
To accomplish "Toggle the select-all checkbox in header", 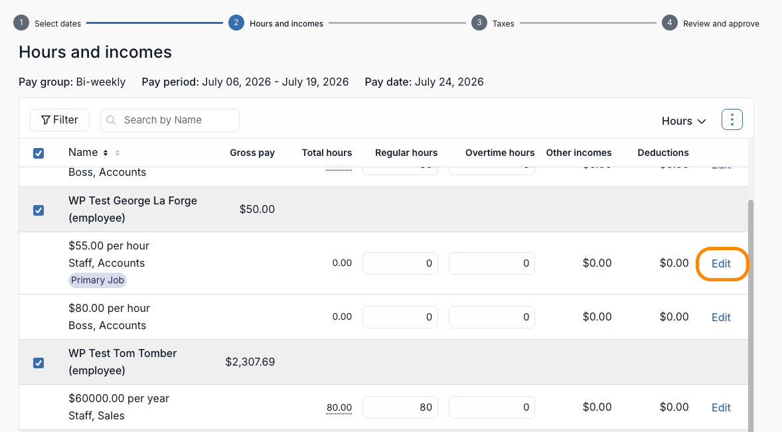I will click(x=39, y=153).
